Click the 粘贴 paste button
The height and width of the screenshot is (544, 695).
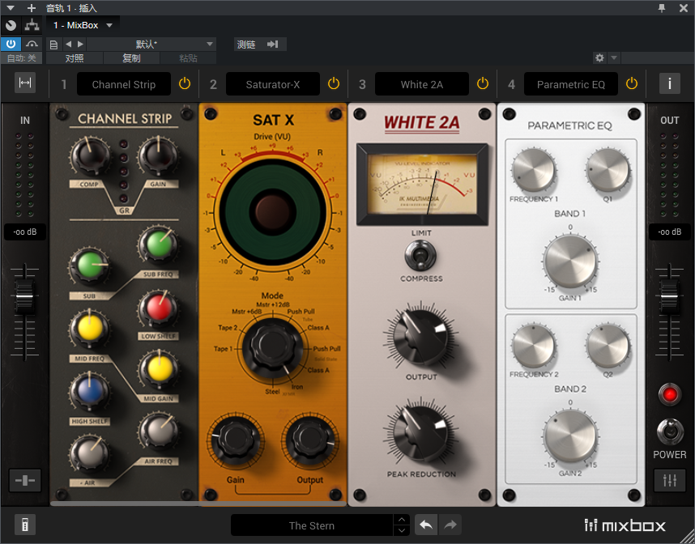(x=188, y=58)
